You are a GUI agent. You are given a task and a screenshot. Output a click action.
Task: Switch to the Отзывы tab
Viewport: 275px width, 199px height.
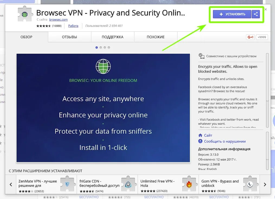pyautogui.click(x=69, y=37)
